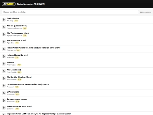Screen dimensions: 153x115
Task: Click the artist name Agua Bella
Action: click(x=10, y=43)
